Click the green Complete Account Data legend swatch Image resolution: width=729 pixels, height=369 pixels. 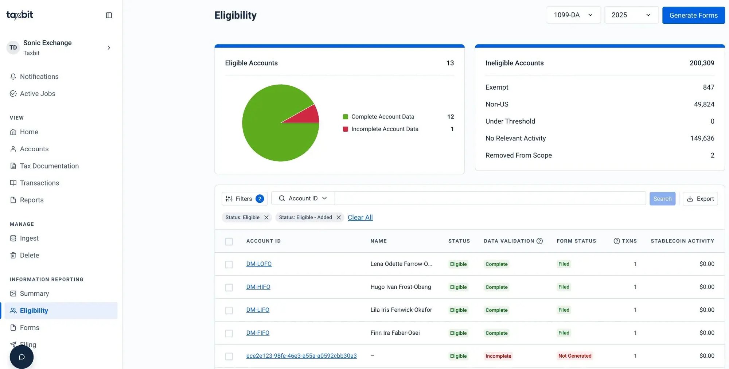point(345,117)
